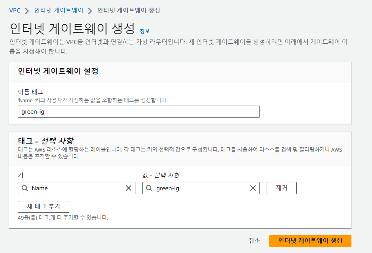Open the VPC breadcrumb link
The height and width of the screenshot is (253, 372).
pos(15,10)
